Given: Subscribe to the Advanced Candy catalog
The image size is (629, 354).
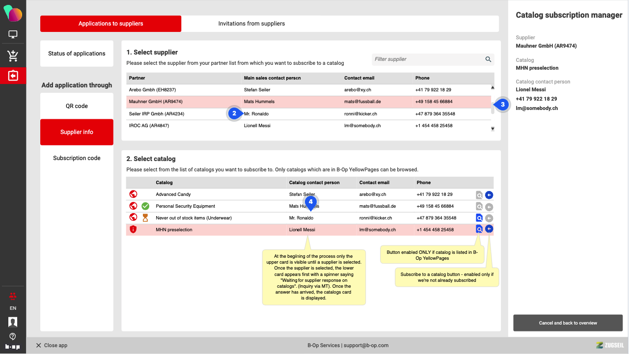Looking at the screenshot, I should [x=489, y=195].
